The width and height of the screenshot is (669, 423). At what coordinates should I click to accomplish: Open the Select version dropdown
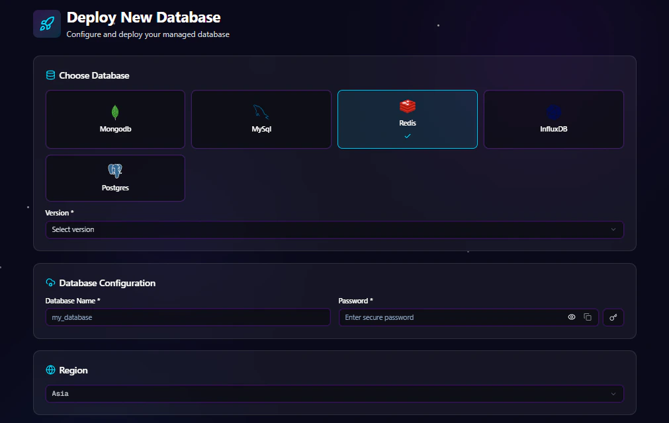335,229
